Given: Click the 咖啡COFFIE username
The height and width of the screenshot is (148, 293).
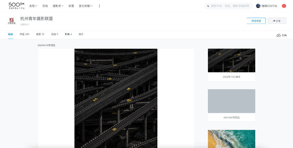Looking at the screenshot, I should point(269,6).
